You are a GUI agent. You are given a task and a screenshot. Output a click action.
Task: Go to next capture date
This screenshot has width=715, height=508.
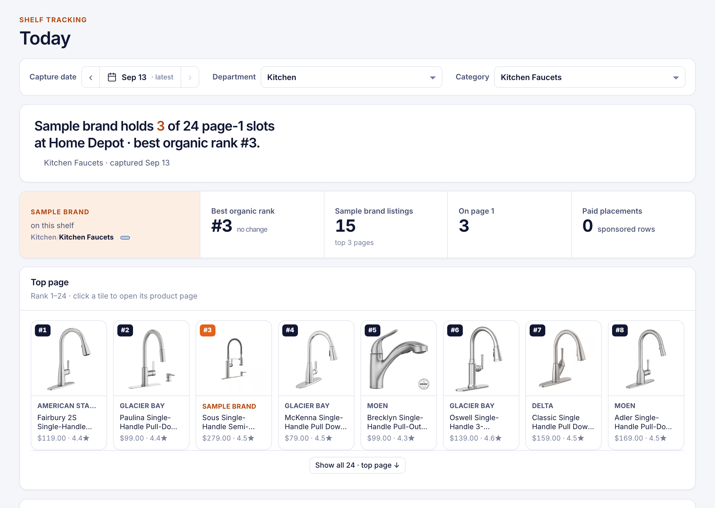pos(190,77)
